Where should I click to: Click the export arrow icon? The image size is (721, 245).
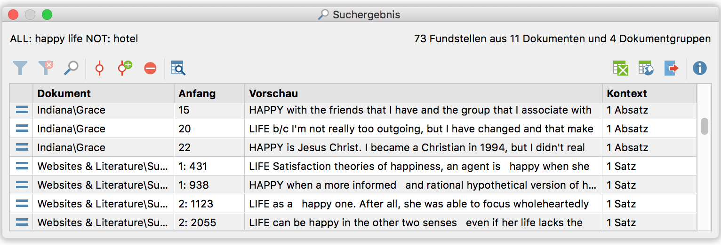(672, 69)
